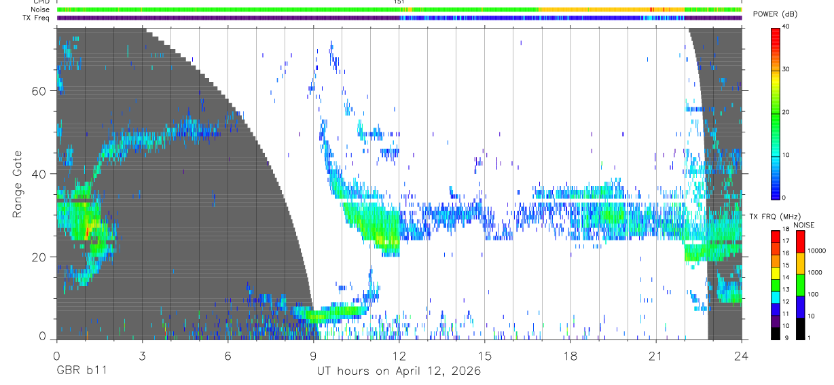
Task: Click the POWER (dB) color bar
Action: click(x=775, y=113)
